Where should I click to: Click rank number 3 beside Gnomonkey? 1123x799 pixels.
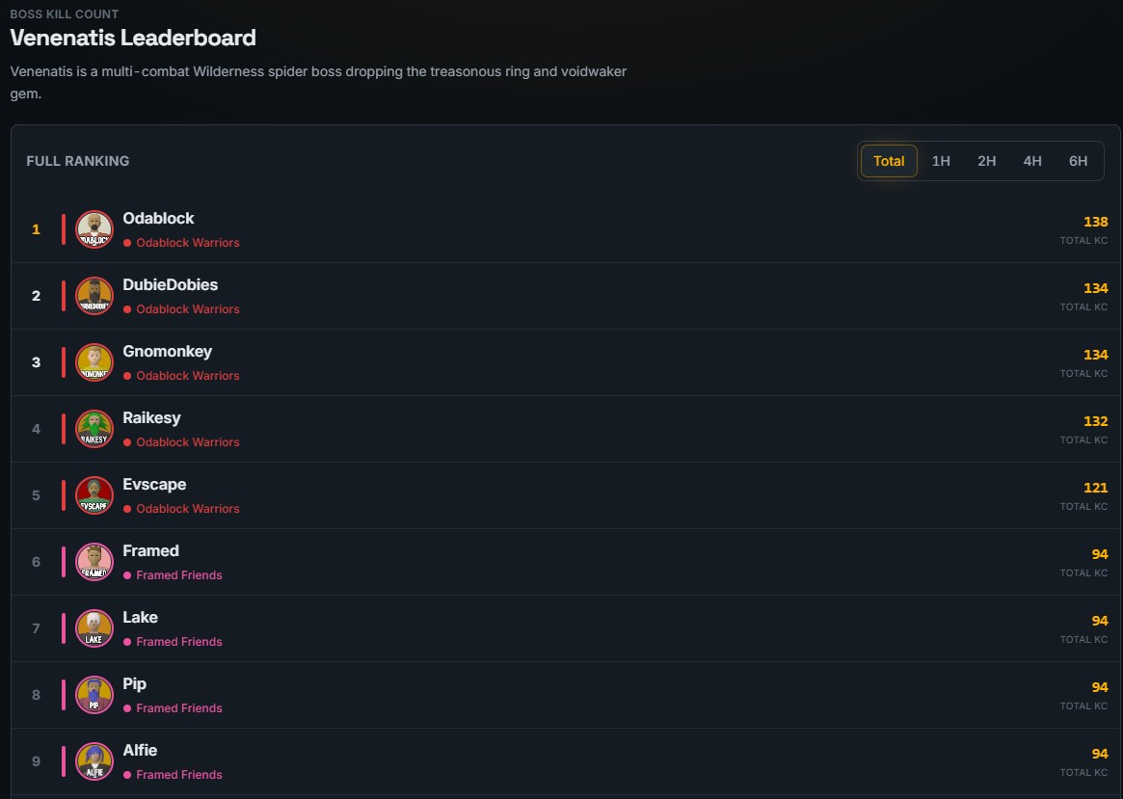click(x=36, y=363)
